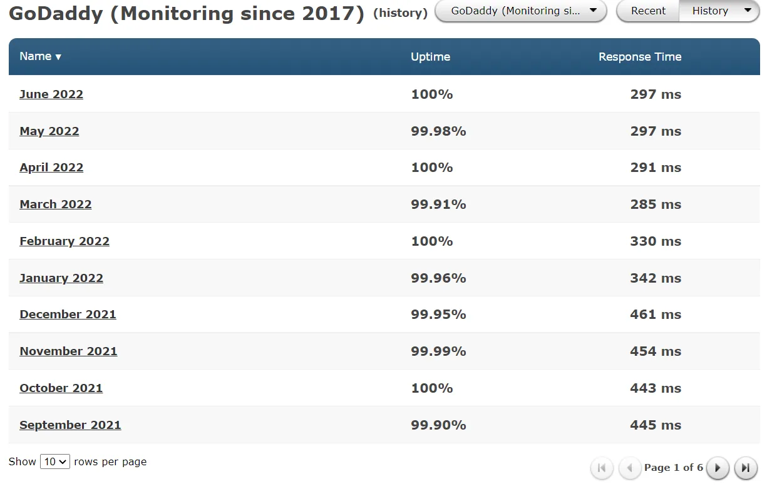Jump to the last page button

pos(746,468)
